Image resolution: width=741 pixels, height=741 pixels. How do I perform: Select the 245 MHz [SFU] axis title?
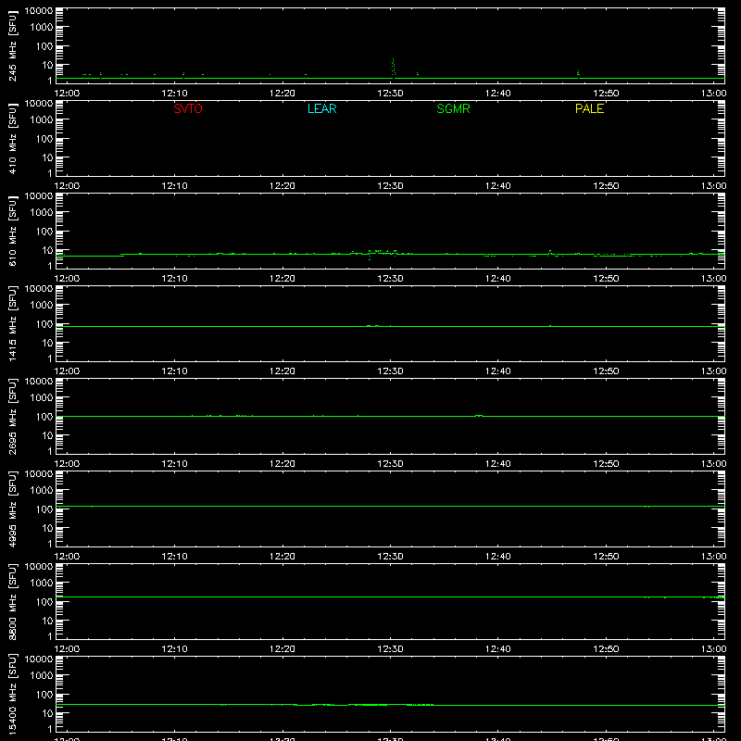(13, 46)
